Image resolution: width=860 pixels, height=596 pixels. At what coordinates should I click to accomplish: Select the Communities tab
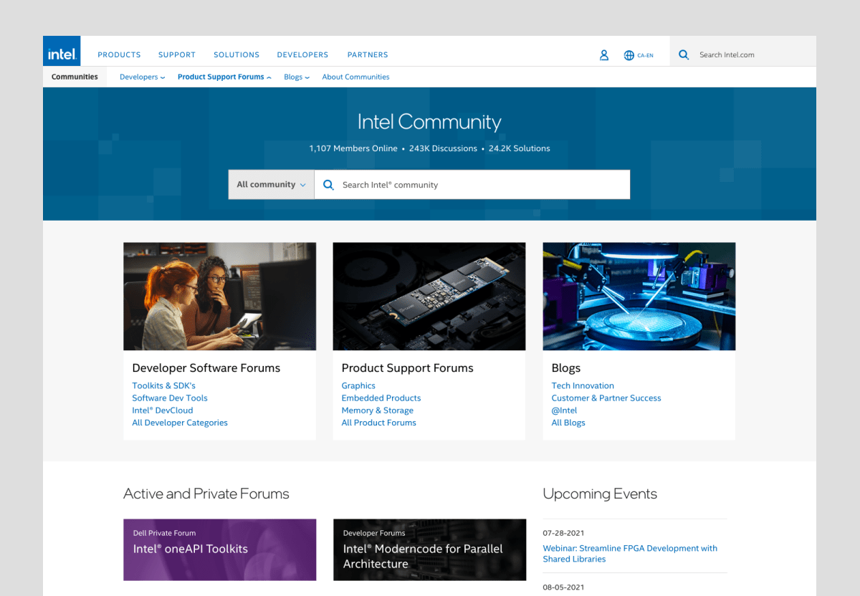click(75, 77)
